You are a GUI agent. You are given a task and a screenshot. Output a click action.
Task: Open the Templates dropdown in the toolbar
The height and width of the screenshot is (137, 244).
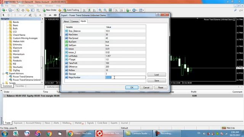141,10
